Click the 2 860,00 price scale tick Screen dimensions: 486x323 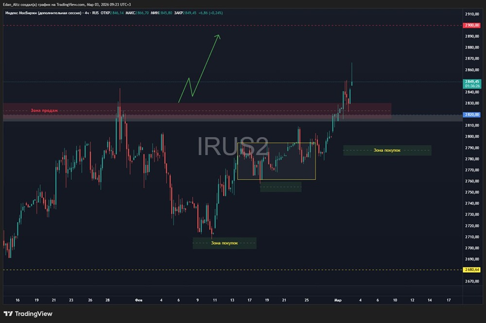click(x=472, y=70)
